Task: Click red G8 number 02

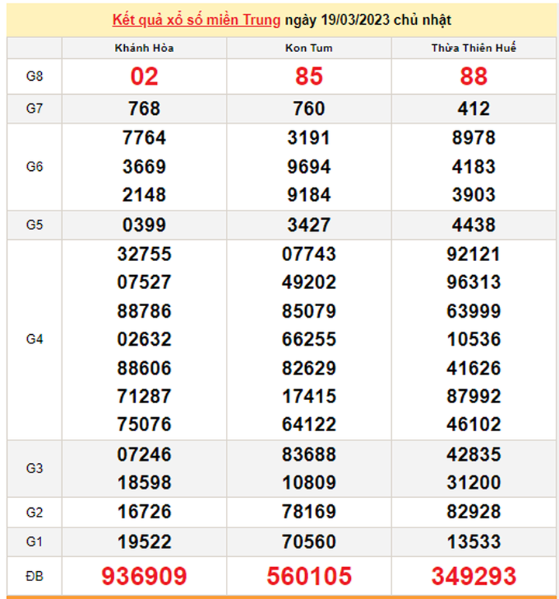Action: 144,76
